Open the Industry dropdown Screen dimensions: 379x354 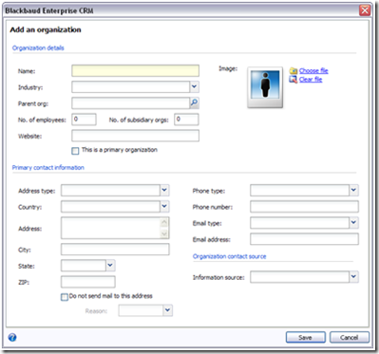[195, 86]
